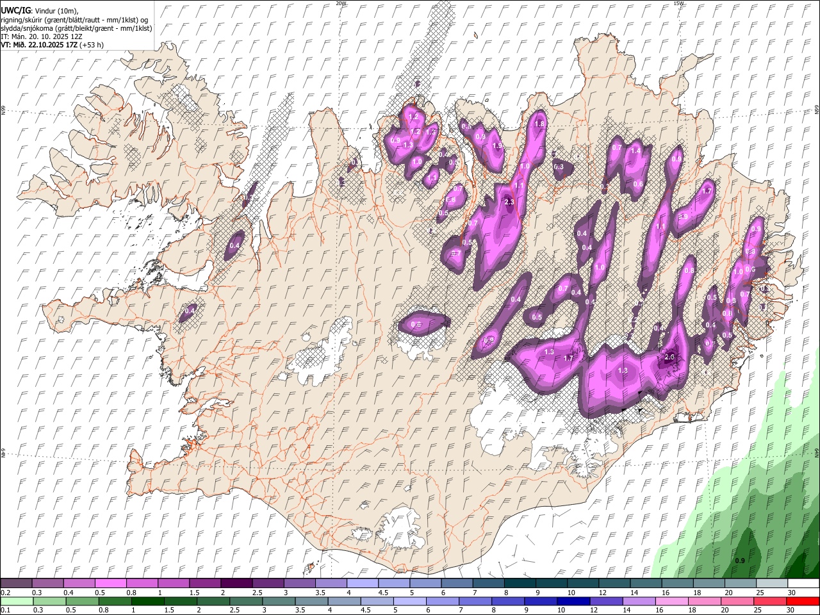Click the lower-scale number label 20
Screen dimensions: 820x615
click(x=725, y=610)
